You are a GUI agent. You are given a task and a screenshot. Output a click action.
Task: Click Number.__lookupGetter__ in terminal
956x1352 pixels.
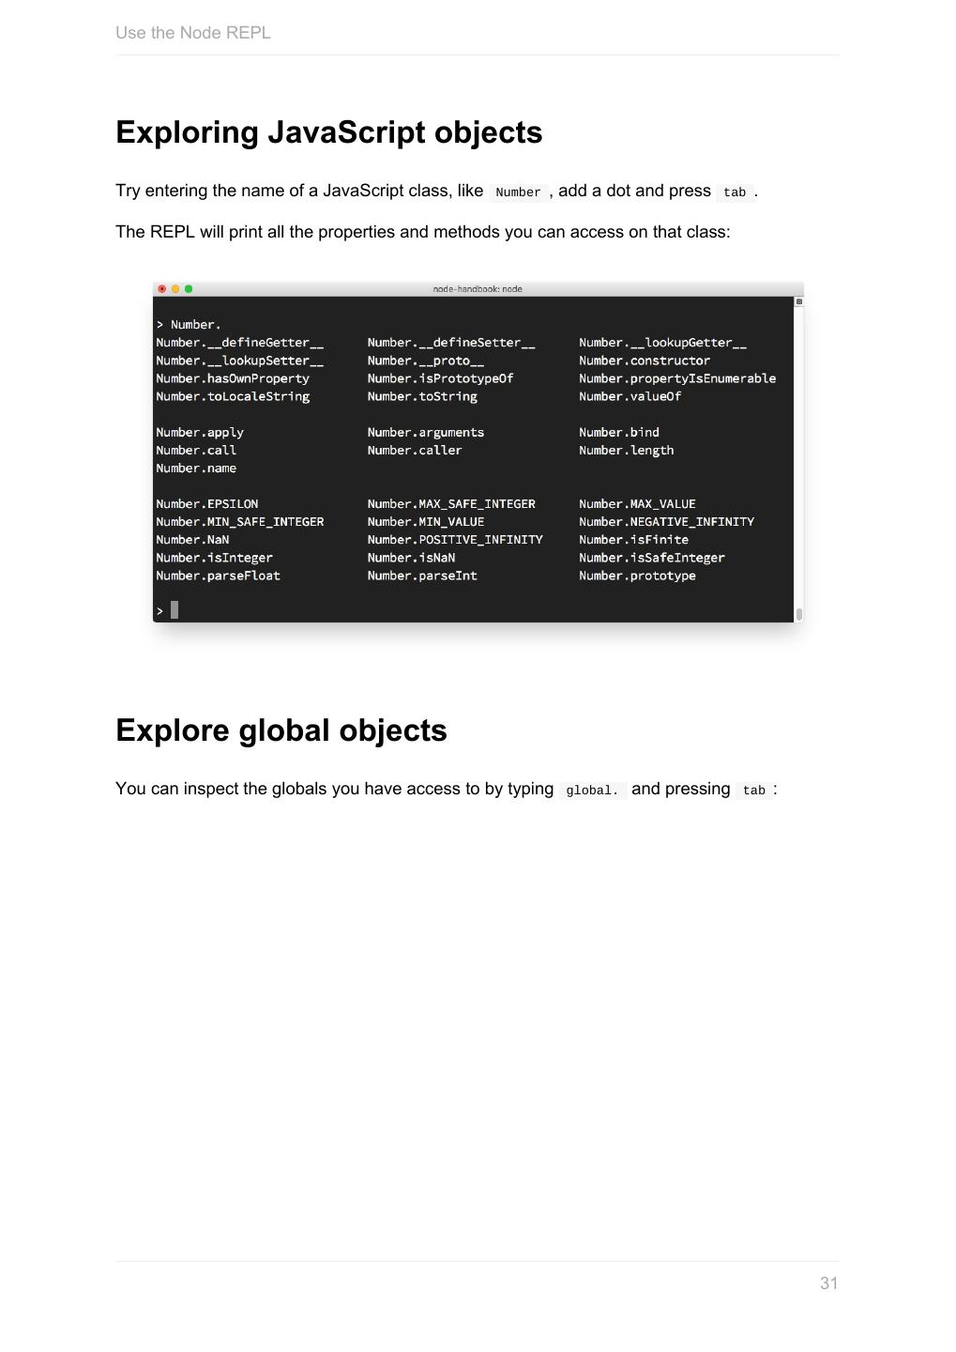coord(663,343)
